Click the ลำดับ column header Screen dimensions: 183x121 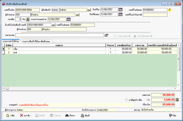point(9,45)
